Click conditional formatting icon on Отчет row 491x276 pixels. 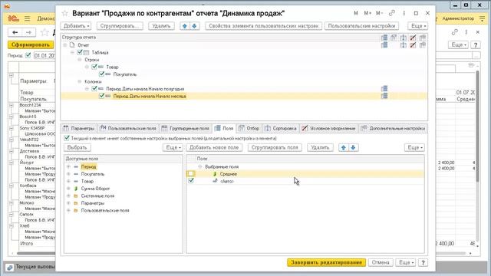coord(413,45)
